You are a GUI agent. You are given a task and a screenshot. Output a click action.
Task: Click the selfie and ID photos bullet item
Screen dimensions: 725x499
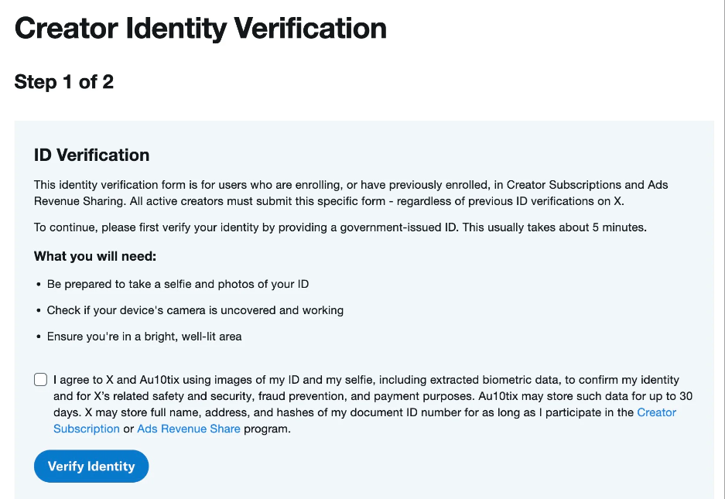click(x=177, y=284)
